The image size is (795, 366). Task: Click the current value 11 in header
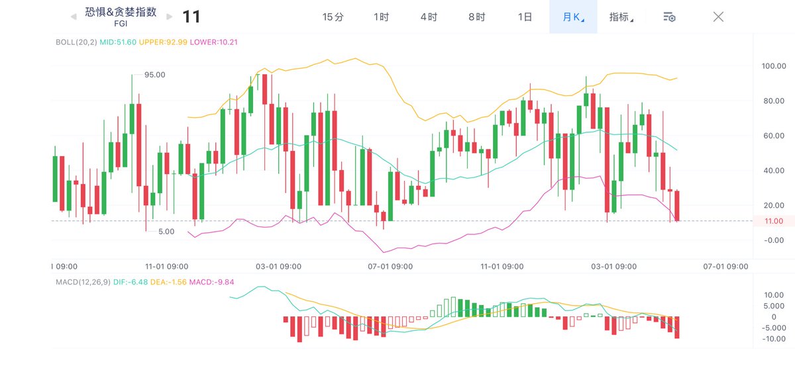[x=191, y=17]
